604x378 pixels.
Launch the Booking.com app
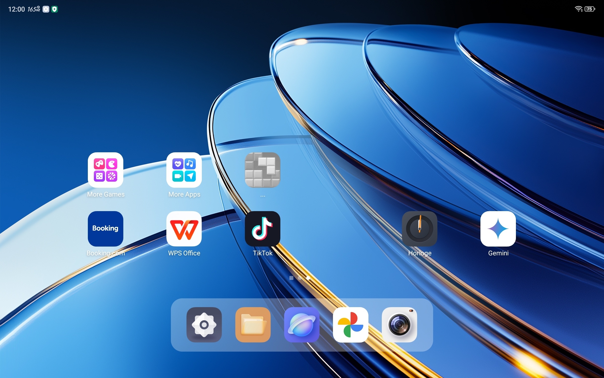tap(105, 229)
